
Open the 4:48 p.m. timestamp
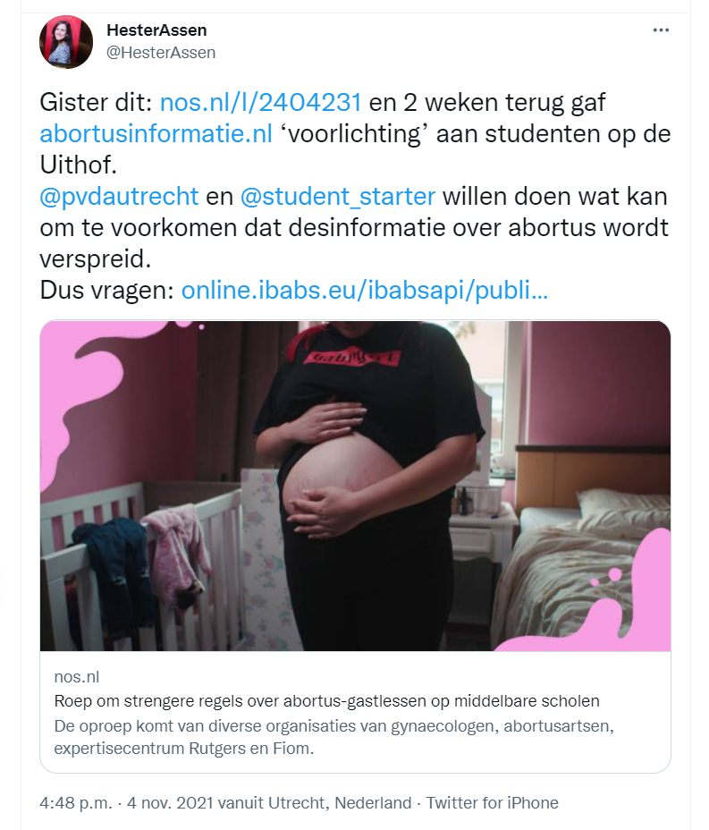[x=76, y=803]
